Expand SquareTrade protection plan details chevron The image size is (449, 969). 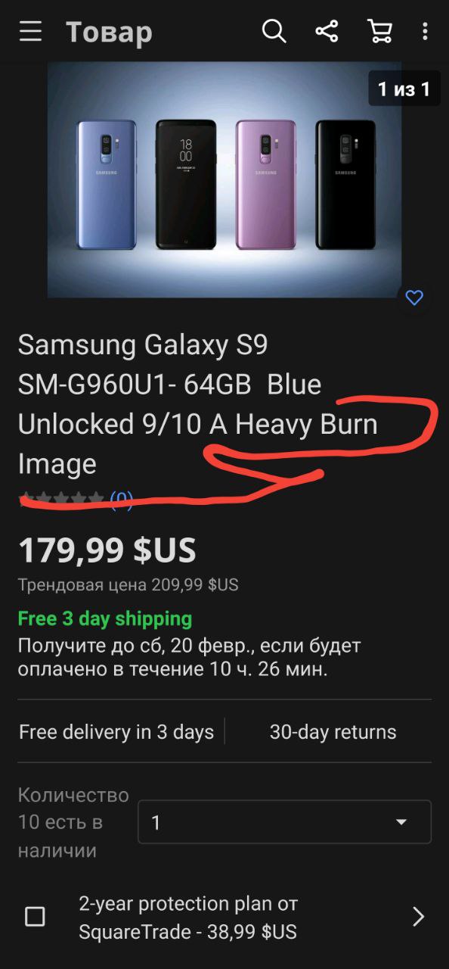[x=418, y=917]
